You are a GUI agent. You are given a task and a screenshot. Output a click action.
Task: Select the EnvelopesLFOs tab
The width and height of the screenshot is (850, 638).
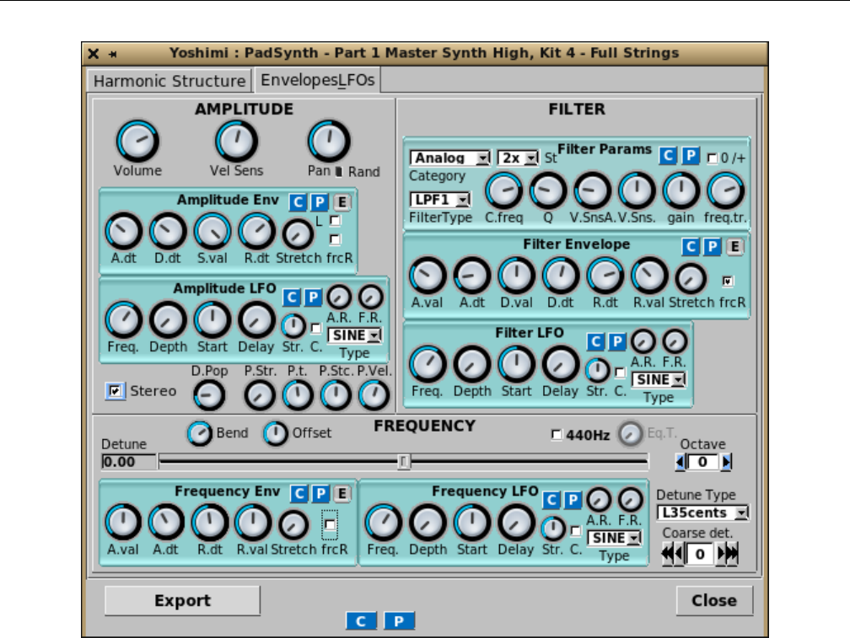(318, 80)
